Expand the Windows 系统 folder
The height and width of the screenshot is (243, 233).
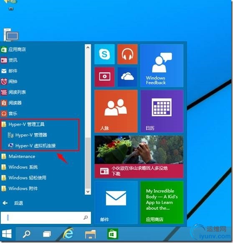pyautogui.click(x=20, y=167)
